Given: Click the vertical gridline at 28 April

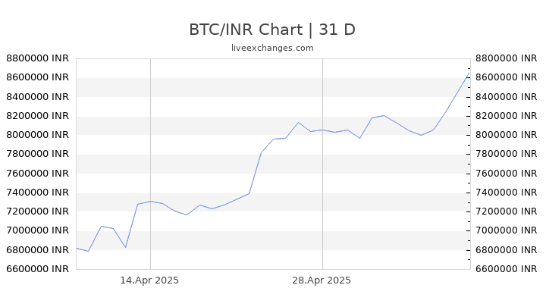Looking at the screenshot, I should pyautogui.click(x=322, y=164).
